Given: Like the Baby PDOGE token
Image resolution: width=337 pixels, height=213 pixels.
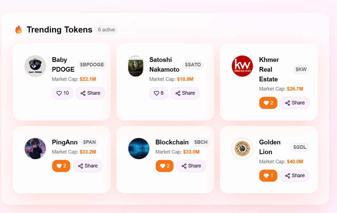Looking at the screenshot, I should [x=62, y=93].
